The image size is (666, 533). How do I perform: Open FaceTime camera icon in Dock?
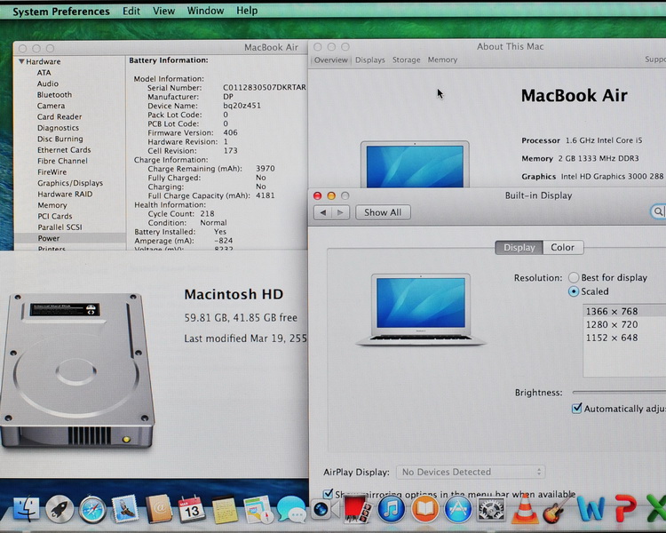point(324,509)
